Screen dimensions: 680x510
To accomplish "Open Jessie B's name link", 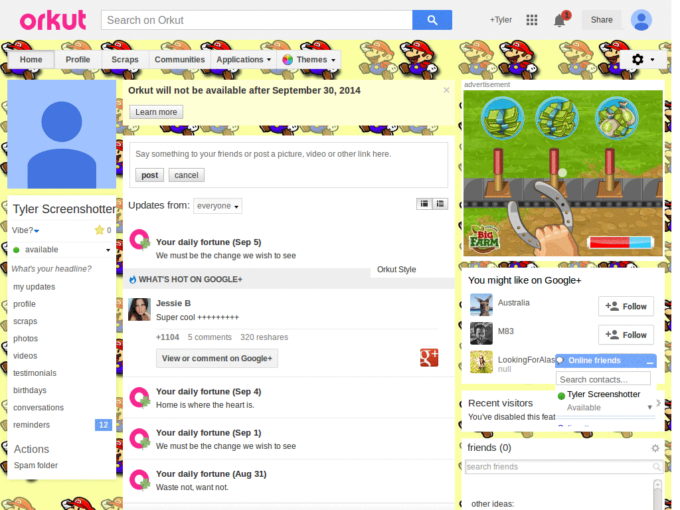I will click(x=173, y=303).
